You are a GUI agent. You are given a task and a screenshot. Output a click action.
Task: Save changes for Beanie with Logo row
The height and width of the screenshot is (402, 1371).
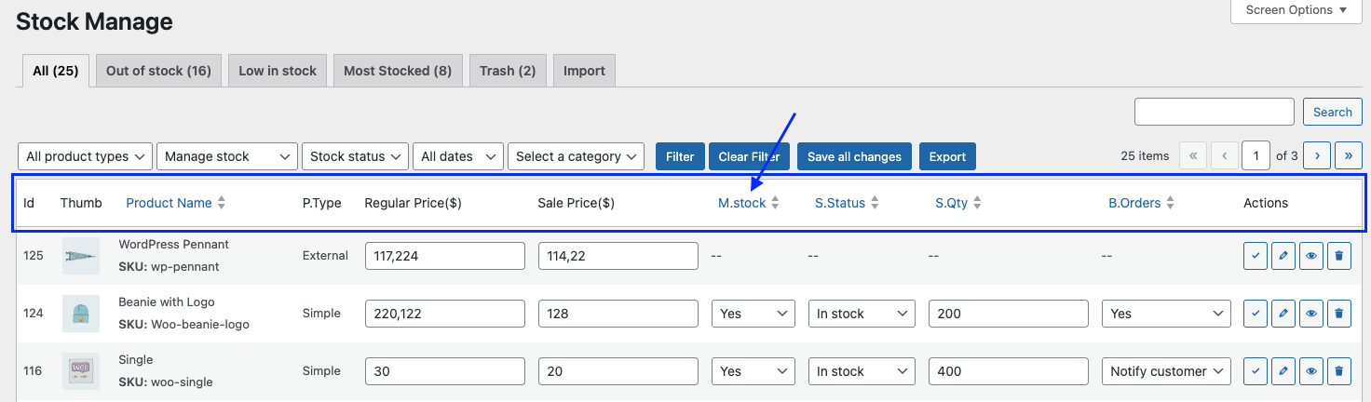coord(1255,314)
